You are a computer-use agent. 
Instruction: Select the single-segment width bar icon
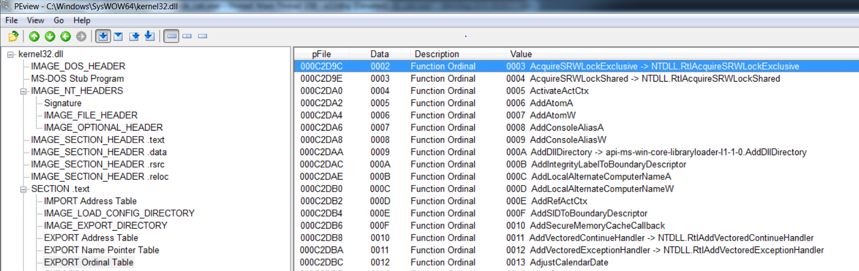(x=203, y=36)
